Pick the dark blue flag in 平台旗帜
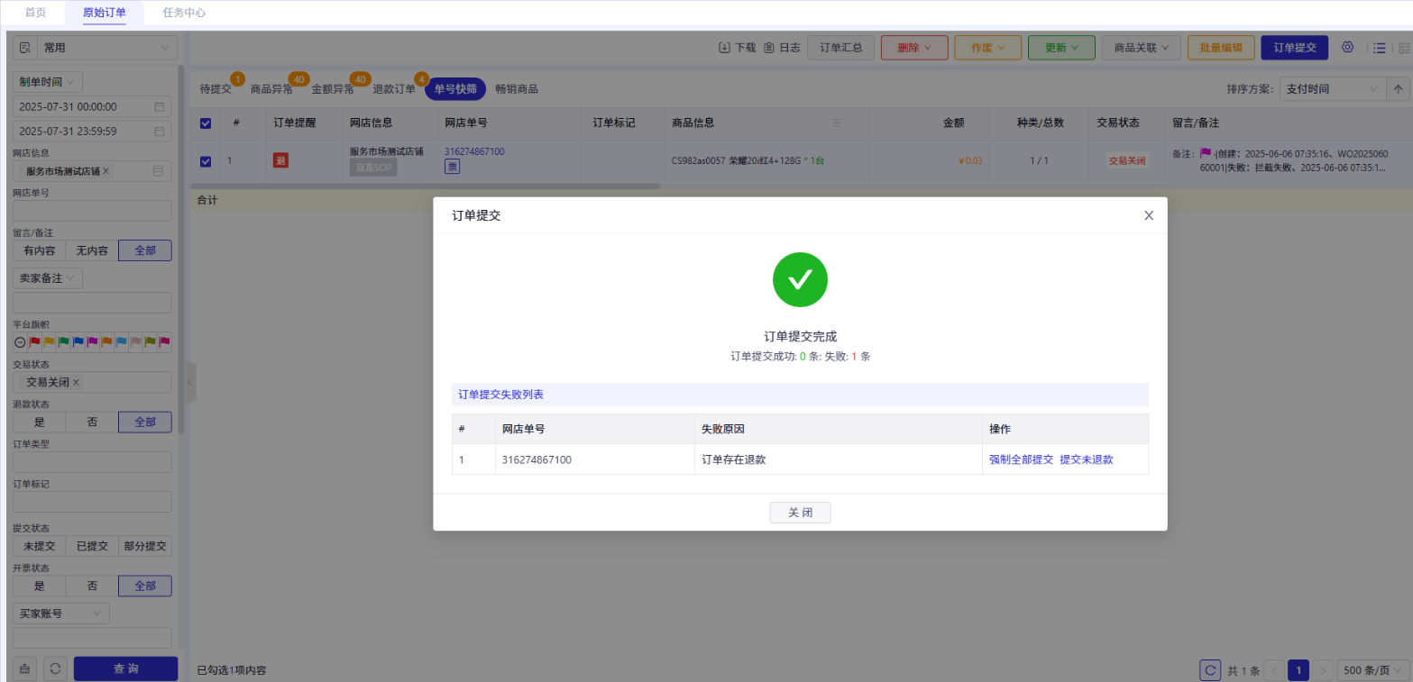1413x682 pixels. tap(78, 342)
